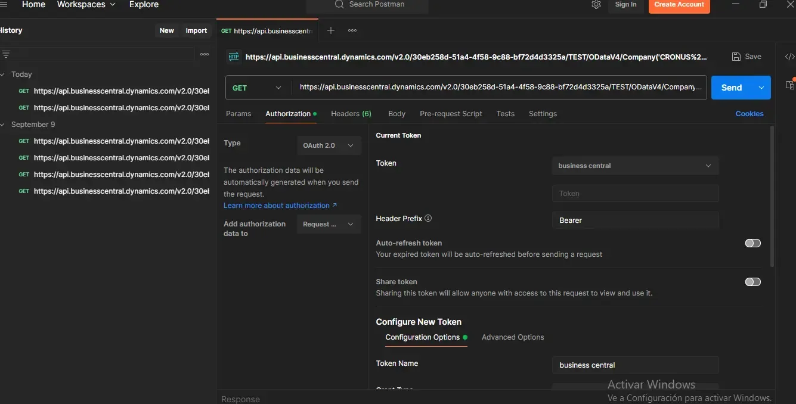Turn on the Share token switch
Viewport: 796px width, 404px height.
pyautogui.click(x=752, y=282)
